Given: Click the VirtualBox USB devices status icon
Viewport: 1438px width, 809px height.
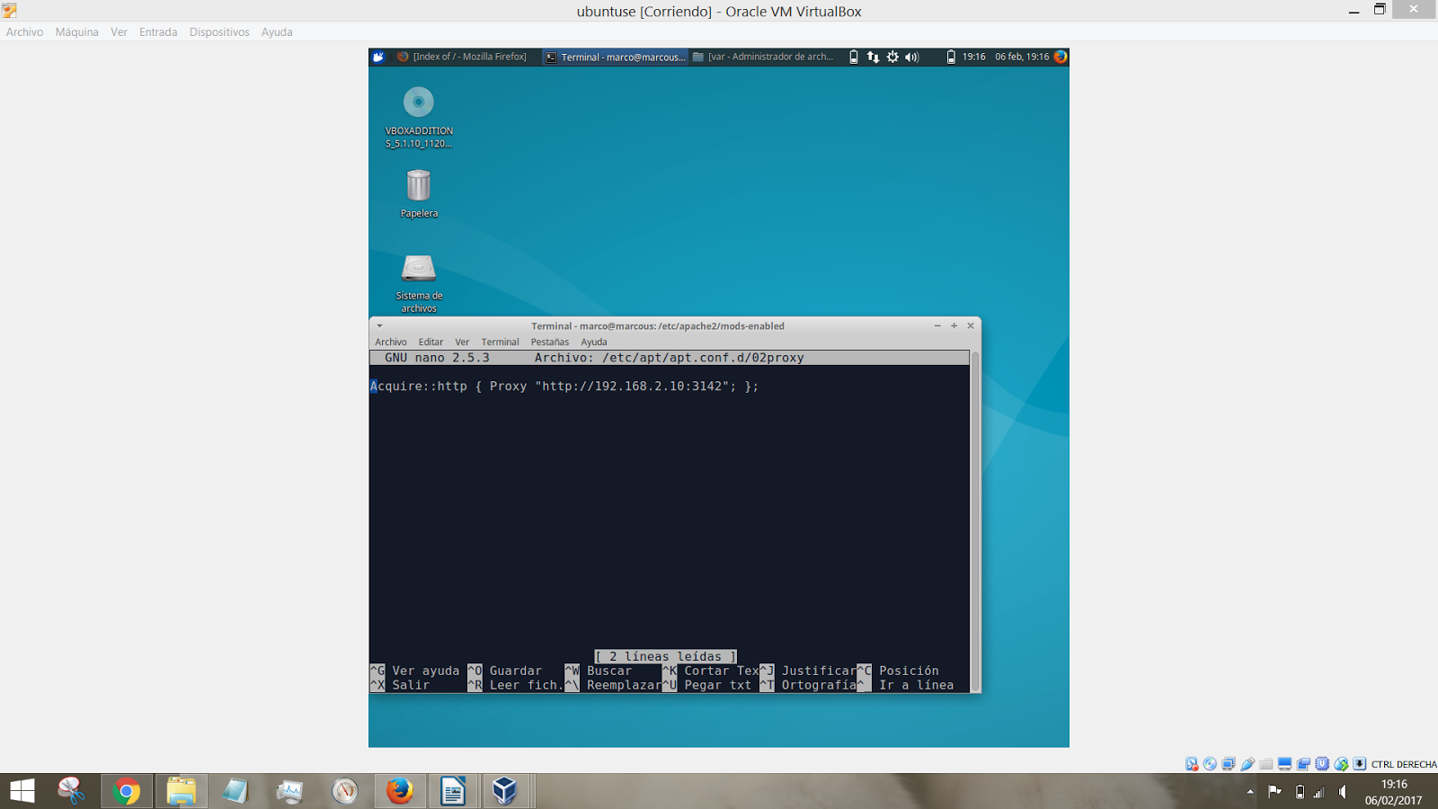Looking at the screenshot, I should [1247, 764].
